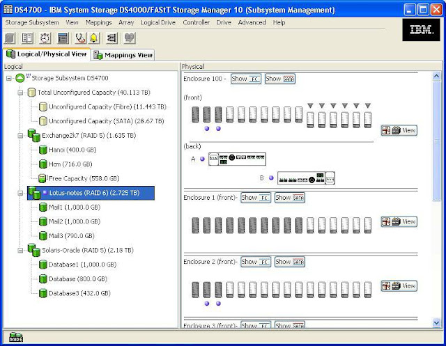Open the Mappings menu
This screenshot has height=346, width=446.
(x=99, y=22)
